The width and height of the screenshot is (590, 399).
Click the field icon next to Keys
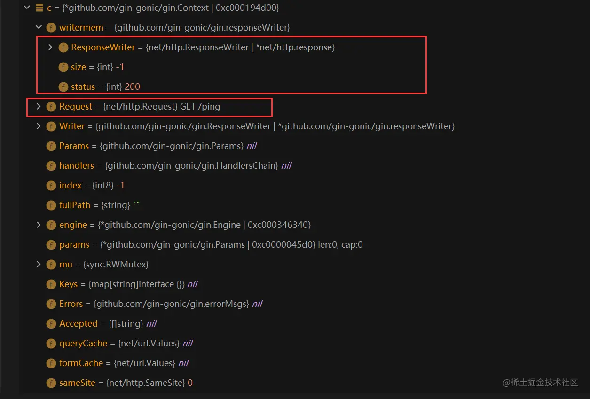tap(51, 284)
